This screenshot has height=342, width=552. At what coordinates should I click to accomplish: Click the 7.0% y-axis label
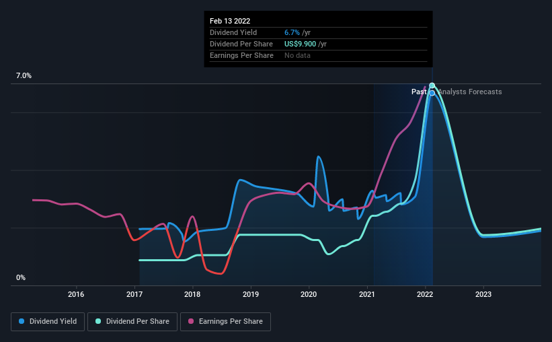24,76
